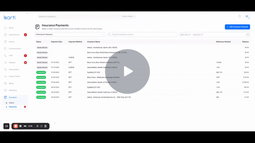Image resolution: width=255 pixels, height=143 pixels.
Task: Open Payments submenu item
Action: pos(13,107)
